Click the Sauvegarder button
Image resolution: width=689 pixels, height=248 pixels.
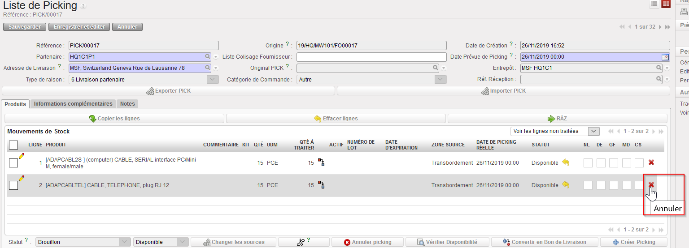[x=25, y=27]
